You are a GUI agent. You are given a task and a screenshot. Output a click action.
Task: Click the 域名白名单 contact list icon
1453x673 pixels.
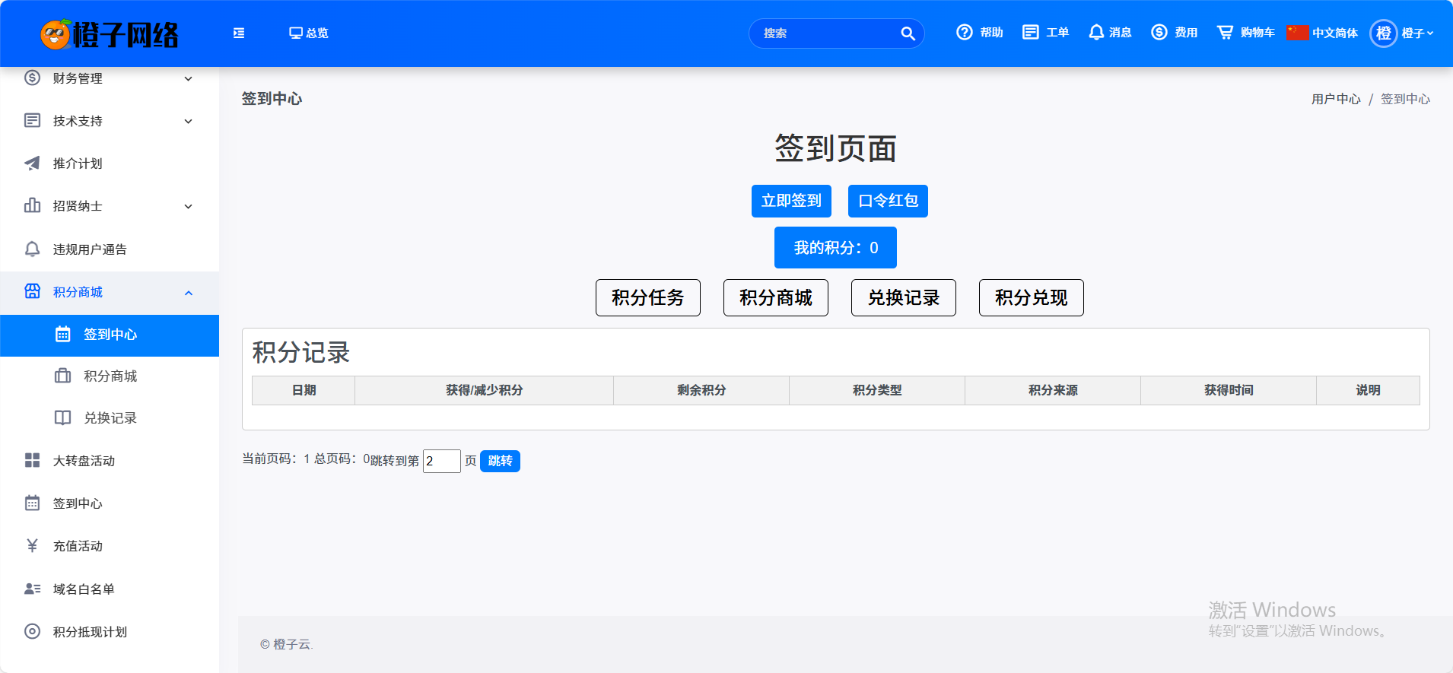(32, 589)
